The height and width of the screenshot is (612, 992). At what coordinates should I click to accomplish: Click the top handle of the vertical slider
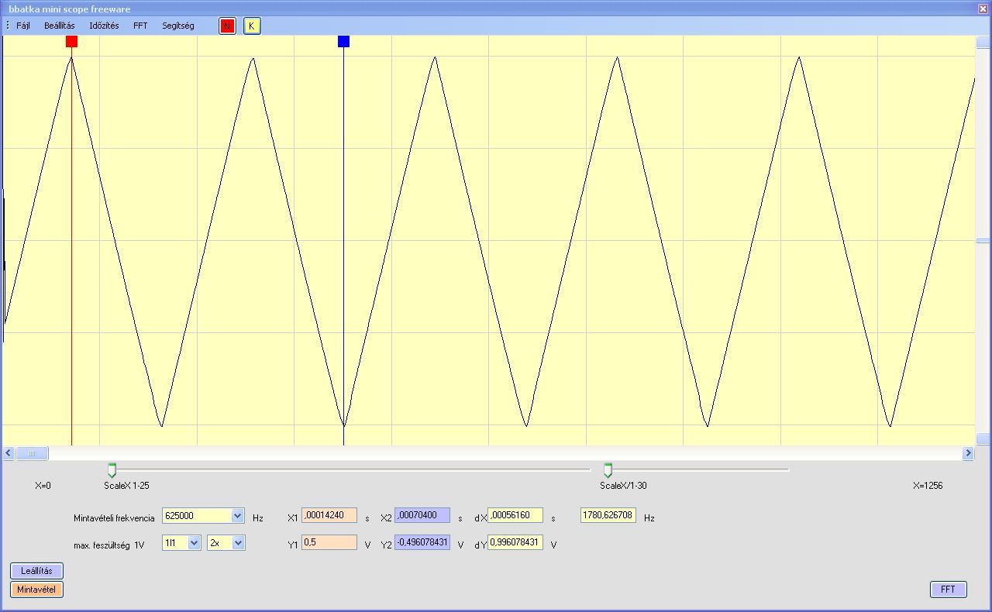[x=983, y=43]
